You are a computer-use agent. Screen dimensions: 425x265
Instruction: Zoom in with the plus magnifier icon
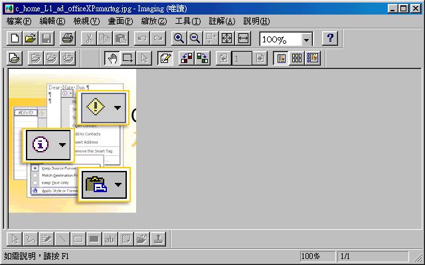179,38
